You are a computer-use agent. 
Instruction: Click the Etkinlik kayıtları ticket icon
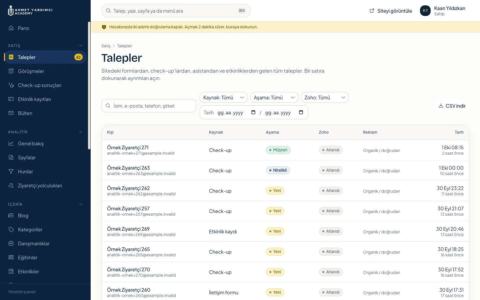[x=11, y=99]
